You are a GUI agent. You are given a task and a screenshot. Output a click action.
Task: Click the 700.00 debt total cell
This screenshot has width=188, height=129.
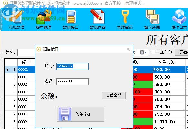[x=169, y=99]
